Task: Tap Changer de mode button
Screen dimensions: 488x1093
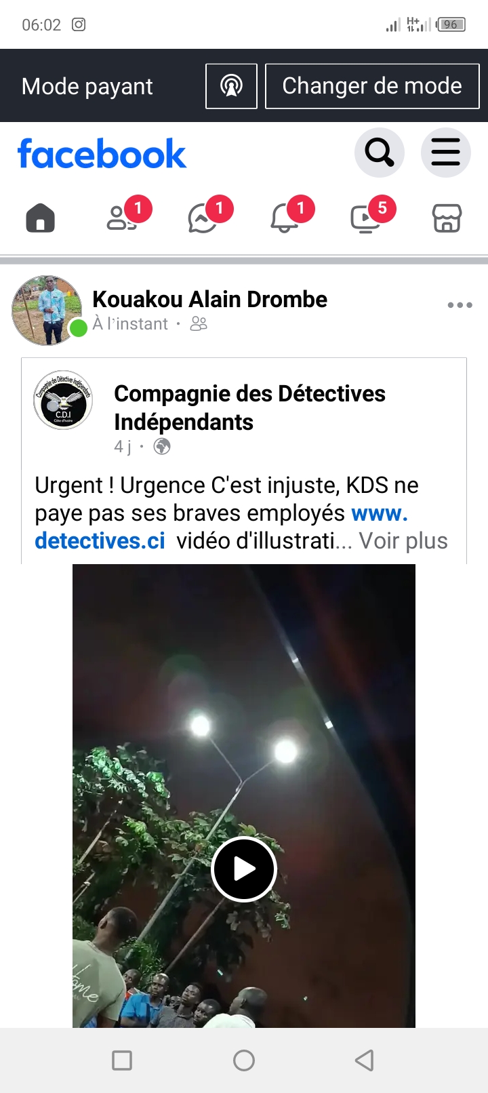Action: [372, 86]
